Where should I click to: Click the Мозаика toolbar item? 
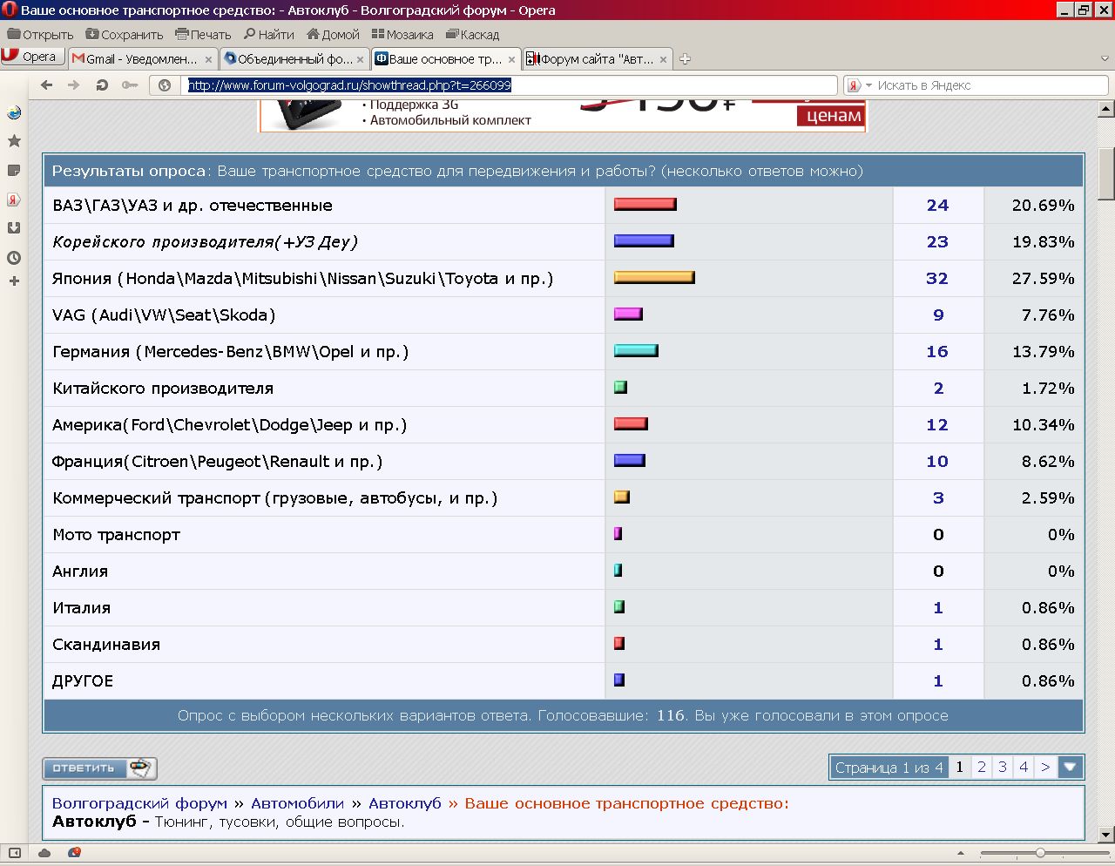pyautogui.click(x=402, y=35)
